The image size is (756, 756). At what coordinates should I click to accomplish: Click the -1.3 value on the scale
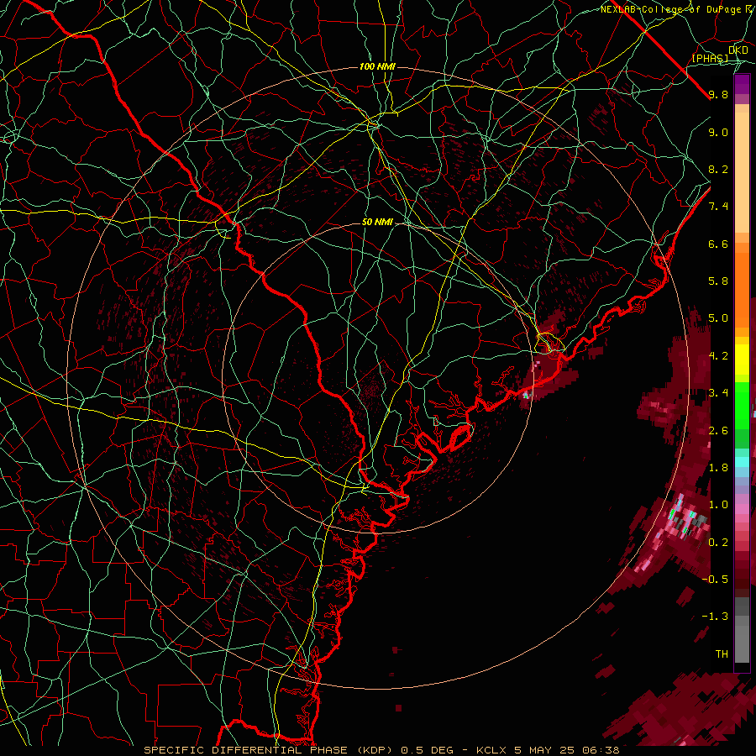[715, 617]
